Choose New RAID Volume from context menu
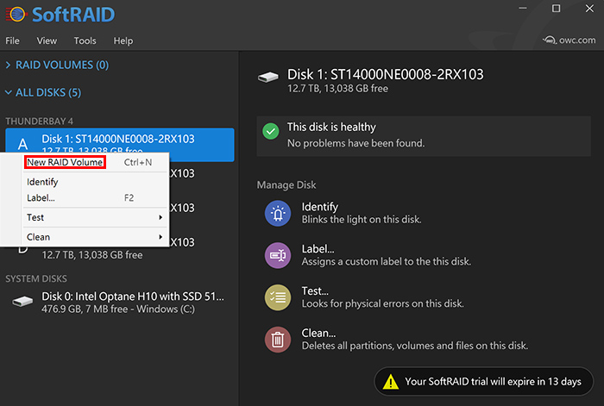 pos(65,162)
